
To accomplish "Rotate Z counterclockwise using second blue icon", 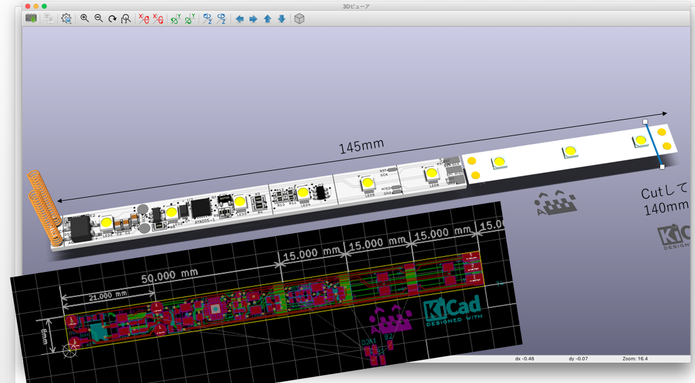I will [x=221, y=19].
